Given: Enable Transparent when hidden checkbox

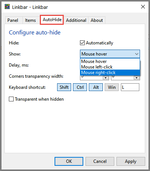Looking at the screenshot, I should [11, 99].
